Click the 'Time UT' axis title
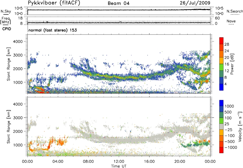The height and width of the screenshot is (168, 243). tap(119, 166)
